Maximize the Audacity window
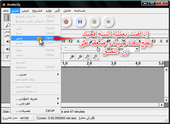 [x=152, y=3]
